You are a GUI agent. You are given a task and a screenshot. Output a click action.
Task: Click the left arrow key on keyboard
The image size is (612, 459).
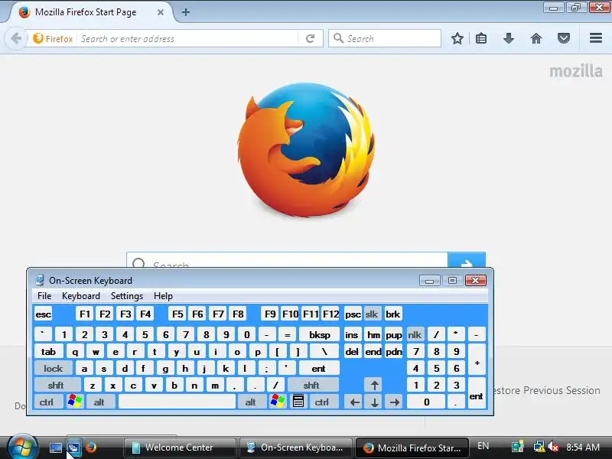354,402
